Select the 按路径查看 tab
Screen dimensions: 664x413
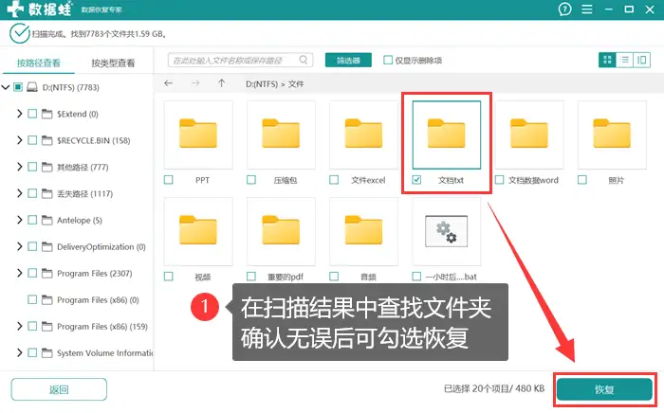(39, 63)
